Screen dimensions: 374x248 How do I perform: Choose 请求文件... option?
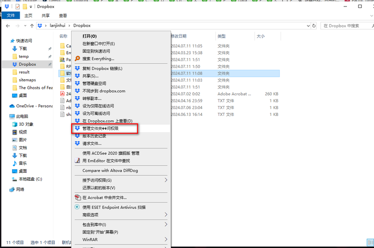(121, 144)
